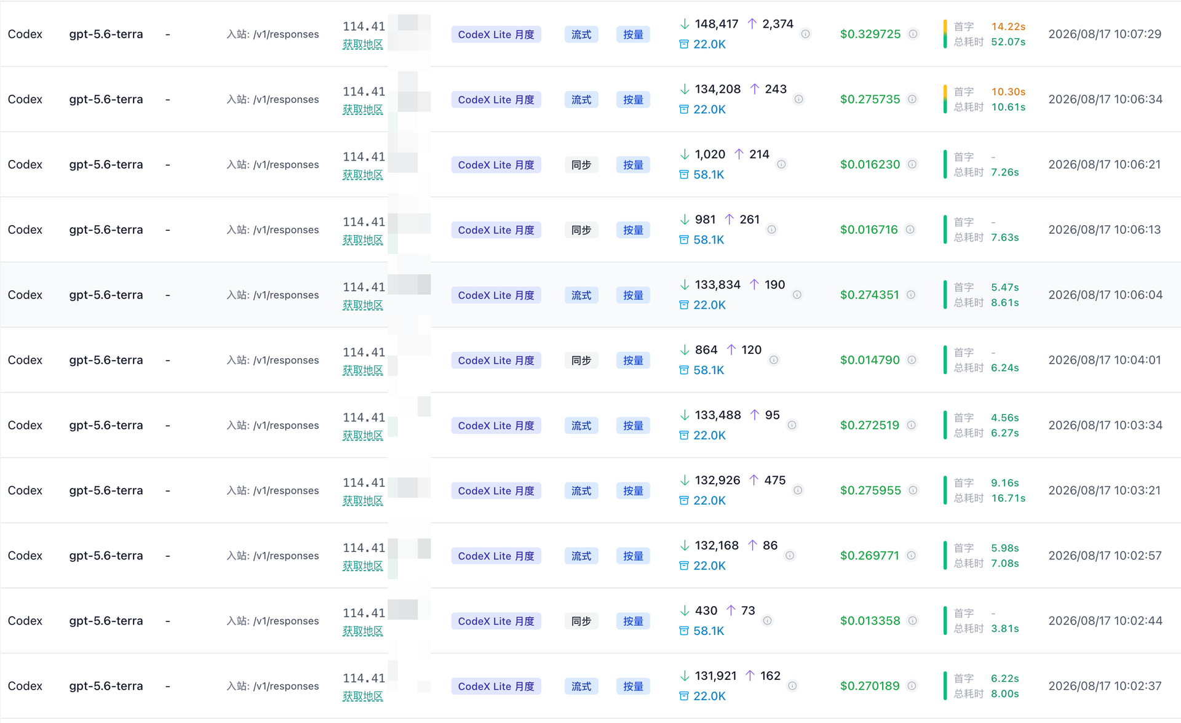Image resolution: width=1181 pixels, height=723 pixels.
Task: Show cost info icon beside $0.272519
Action: [x=912, y=425]
